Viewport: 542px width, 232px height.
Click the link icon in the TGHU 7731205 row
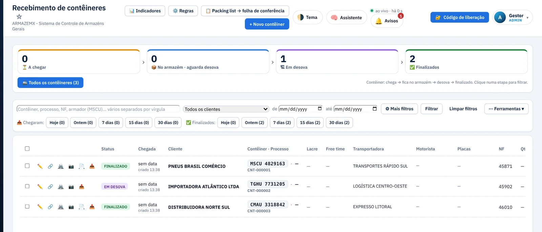pos(50,187)
